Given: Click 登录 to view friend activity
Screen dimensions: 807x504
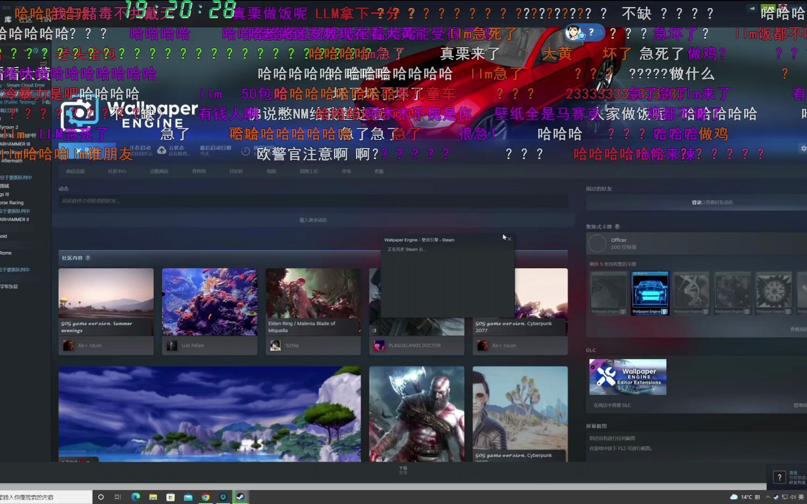Looking at the screenshot, I should [x=696, y=203].
